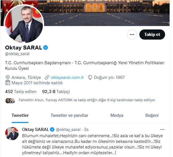Screen dimensions: 173x157
Task: Click the calendar icon beside the join date
Action: coord(8,83)
